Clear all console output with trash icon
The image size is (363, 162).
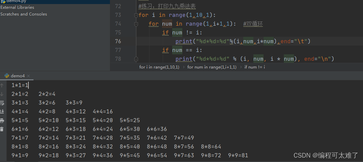(2, 129)
